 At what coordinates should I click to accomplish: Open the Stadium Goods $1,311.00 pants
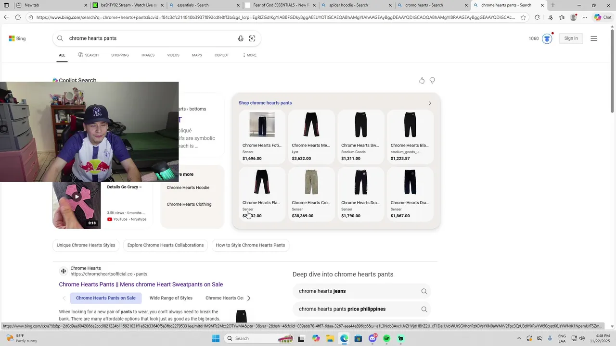pos(360,136)
